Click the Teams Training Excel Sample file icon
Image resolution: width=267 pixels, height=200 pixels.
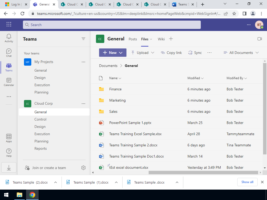[x=101, y=134]
